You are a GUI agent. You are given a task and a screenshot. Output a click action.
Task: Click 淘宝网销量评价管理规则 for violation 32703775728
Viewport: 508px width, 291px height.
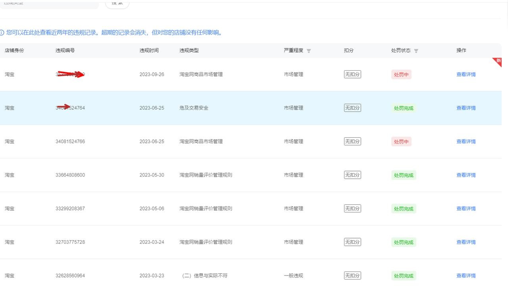pyautogui.click(x=206, y=242)
